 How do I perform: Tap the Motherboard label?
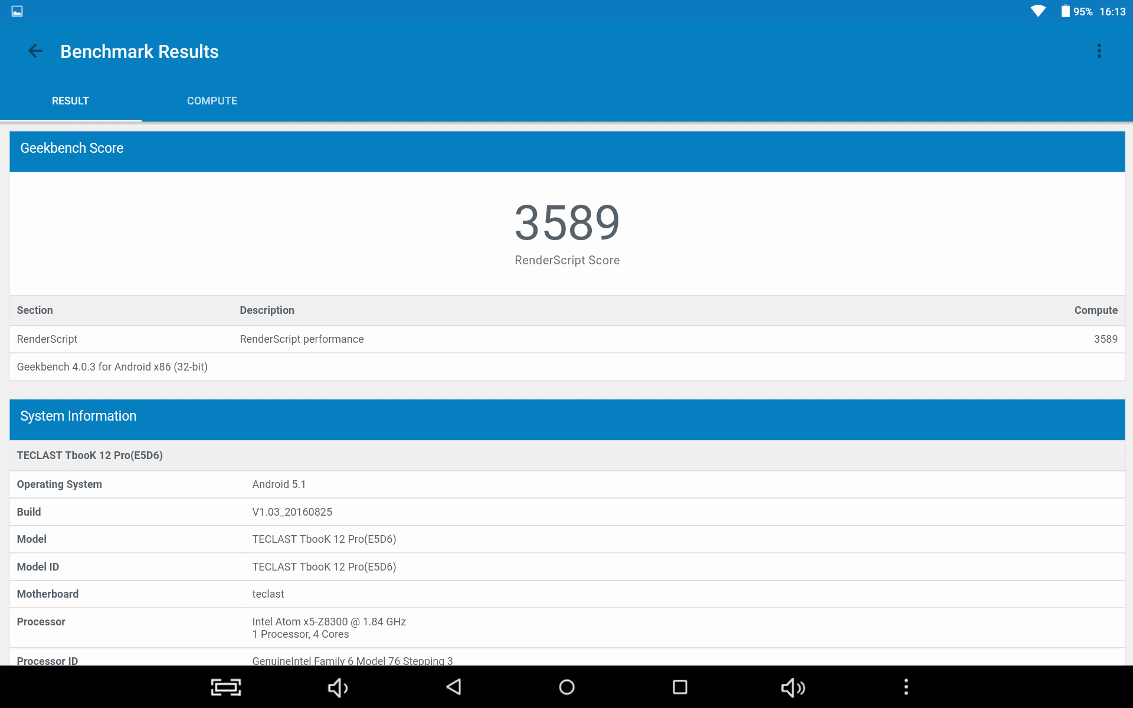[47, 594]
